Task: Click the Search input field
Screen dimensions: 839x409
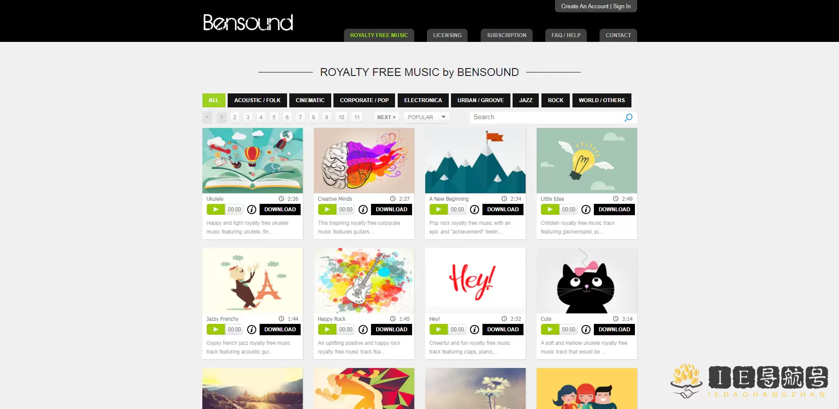Action: (x=546, y=117)
